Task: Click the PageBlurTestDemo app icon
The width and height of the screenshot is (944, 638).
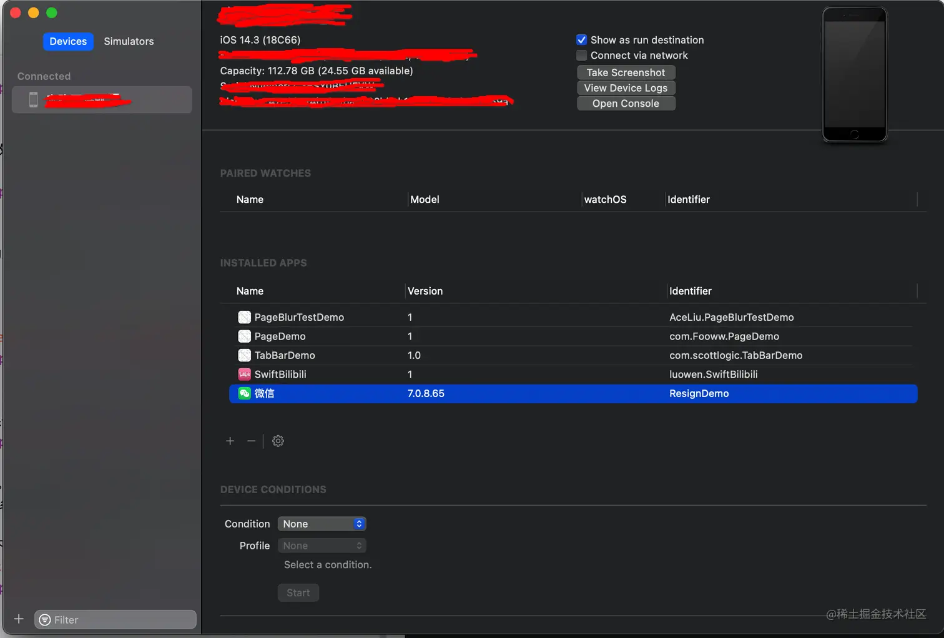Action: tap(244, 317)
